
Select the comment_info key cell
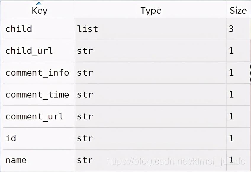pyautogui.click(x=39, y=73)
